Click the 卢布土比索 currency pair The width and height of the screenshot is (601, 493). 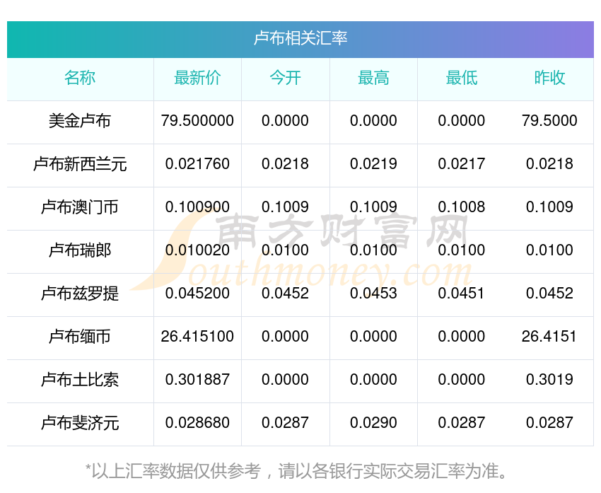point(80,380)
